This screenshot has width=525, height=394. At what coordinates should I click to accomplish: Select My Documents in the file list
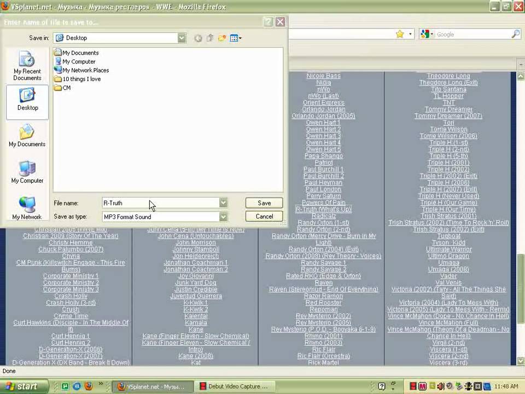pos(77,53)
